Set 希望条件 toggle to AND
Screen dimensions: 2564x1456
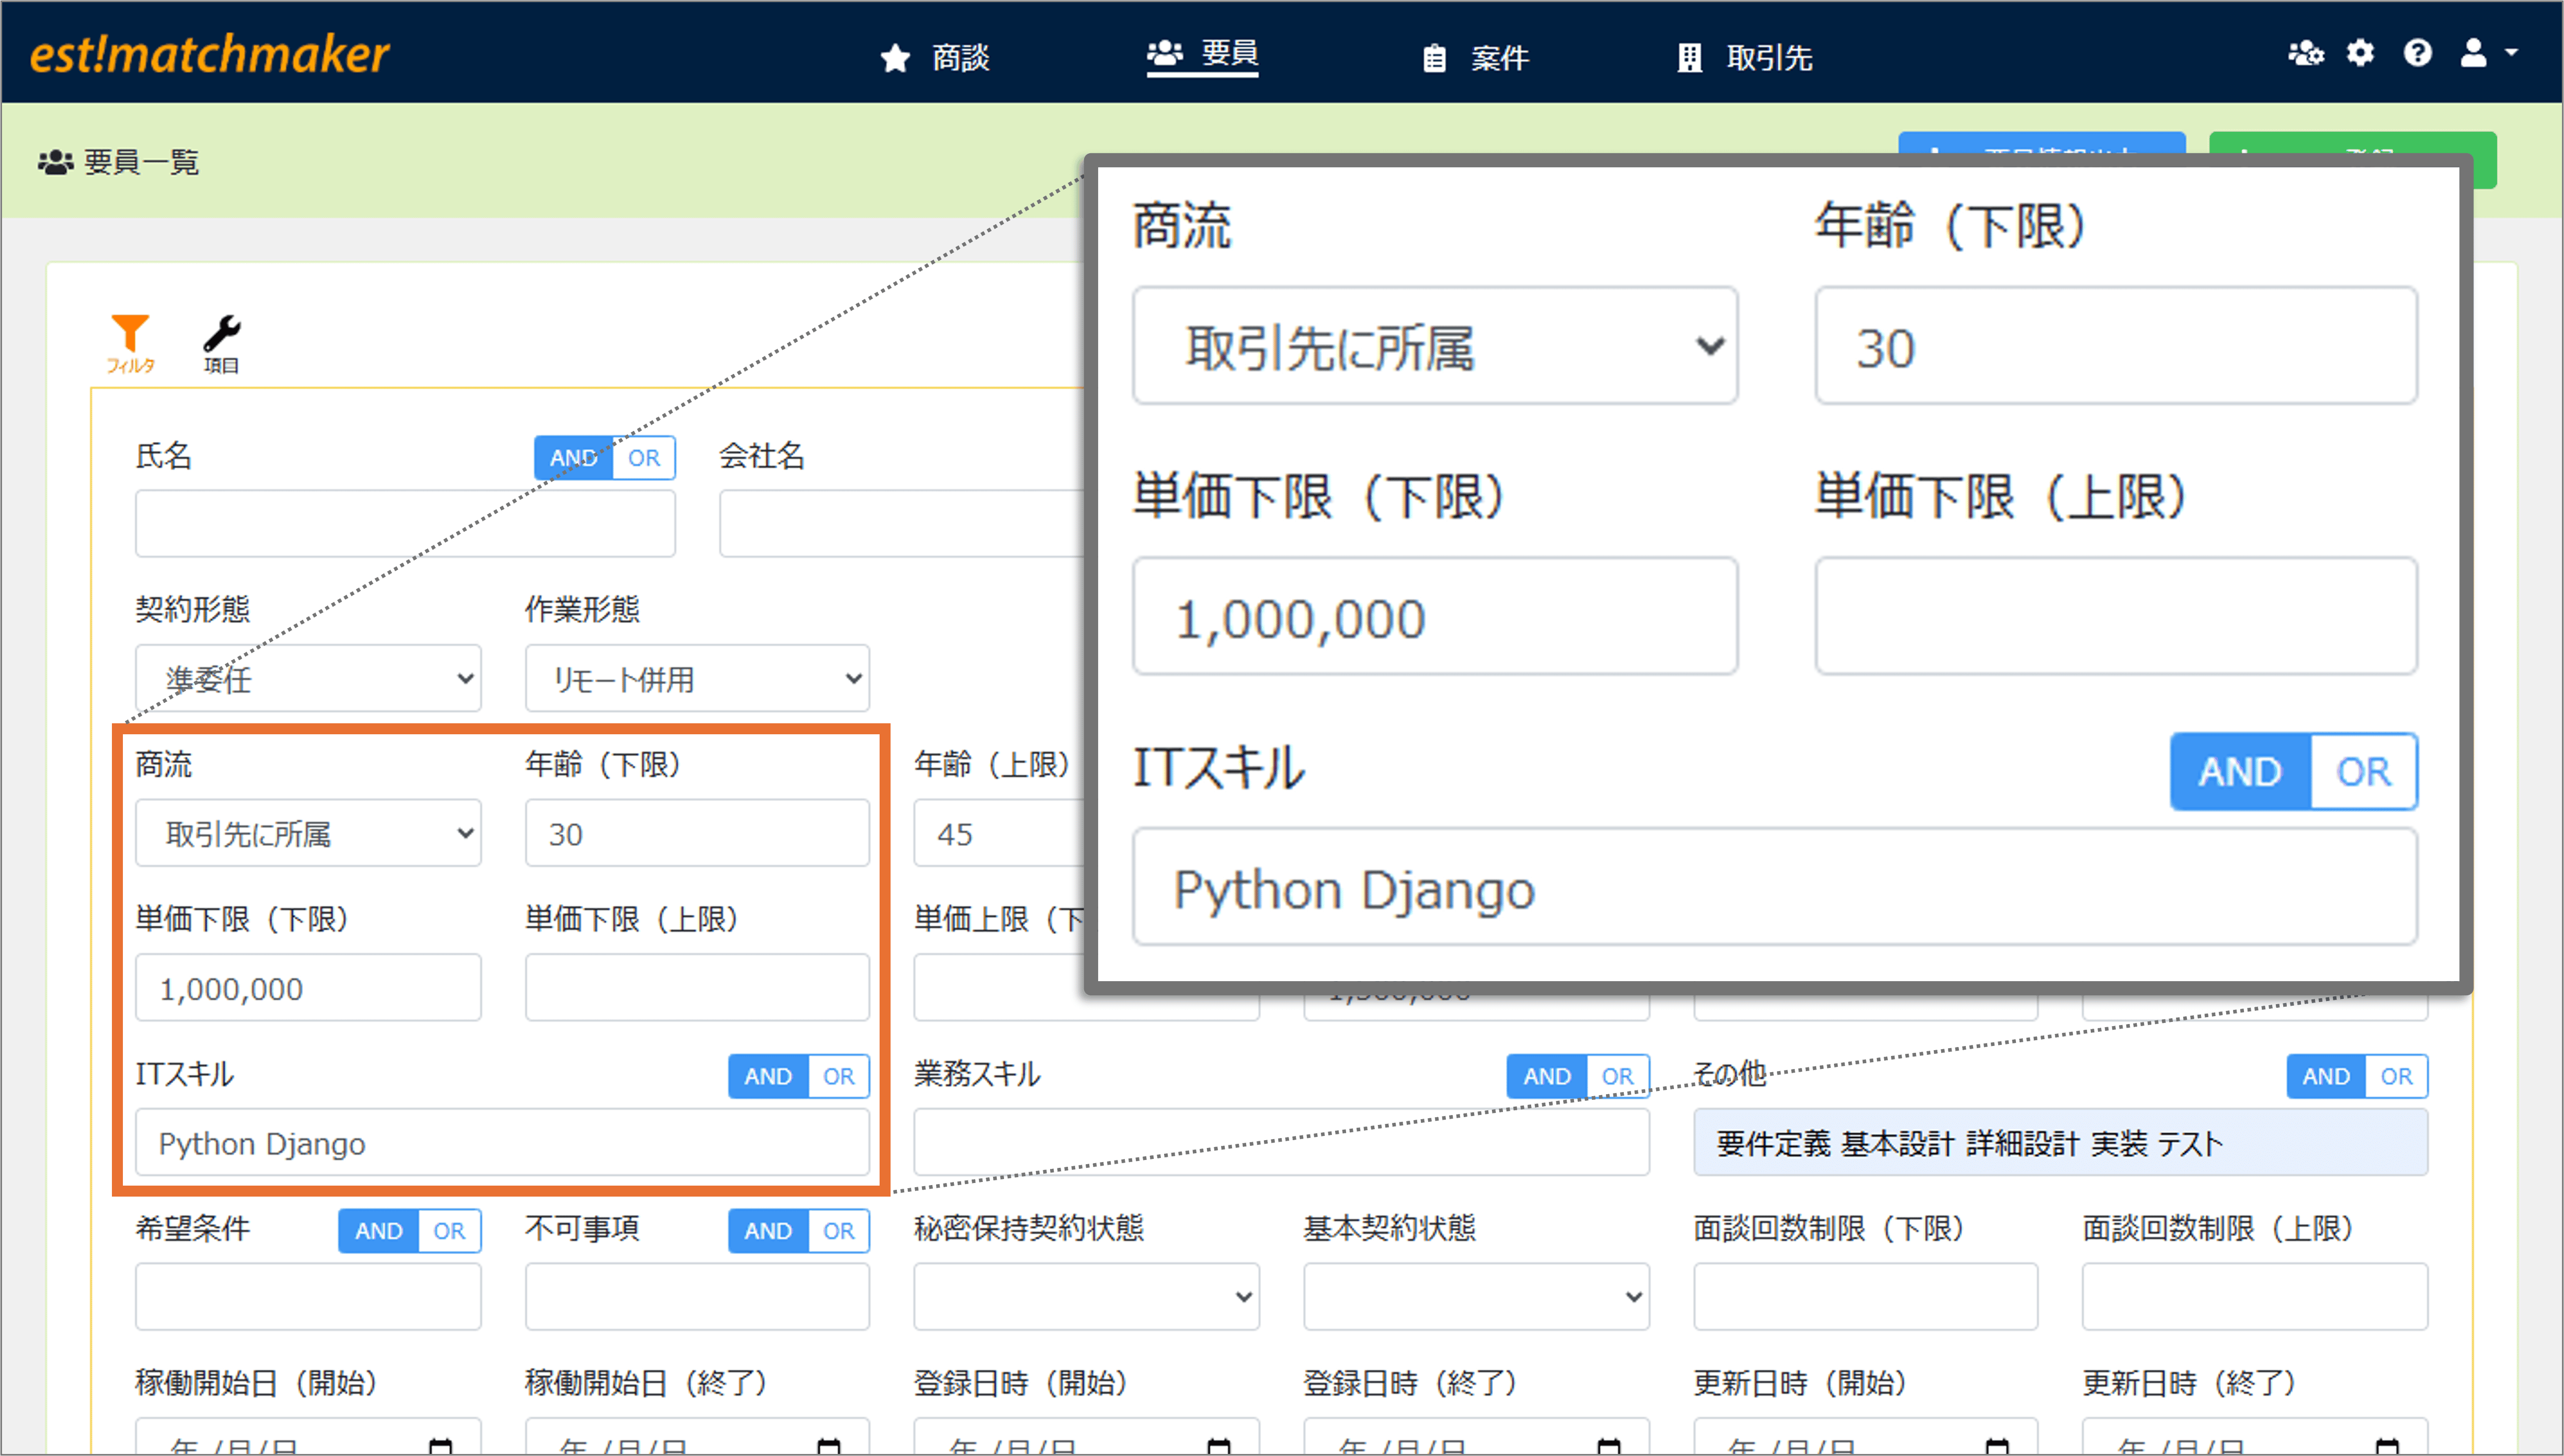[379, 1231]
